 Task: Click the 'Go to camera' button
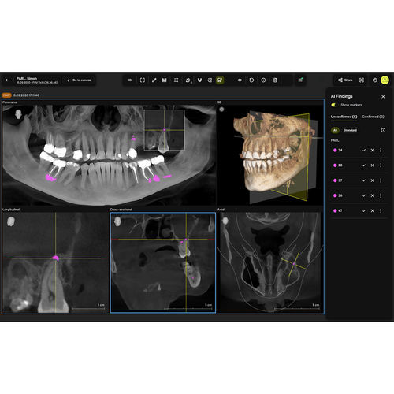(79, 80)
